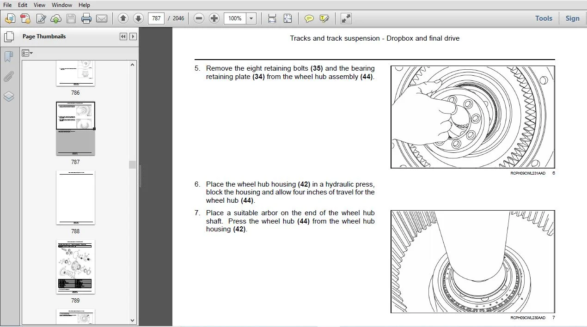Click figure caption RCPH09CWL230AAD

528,318
